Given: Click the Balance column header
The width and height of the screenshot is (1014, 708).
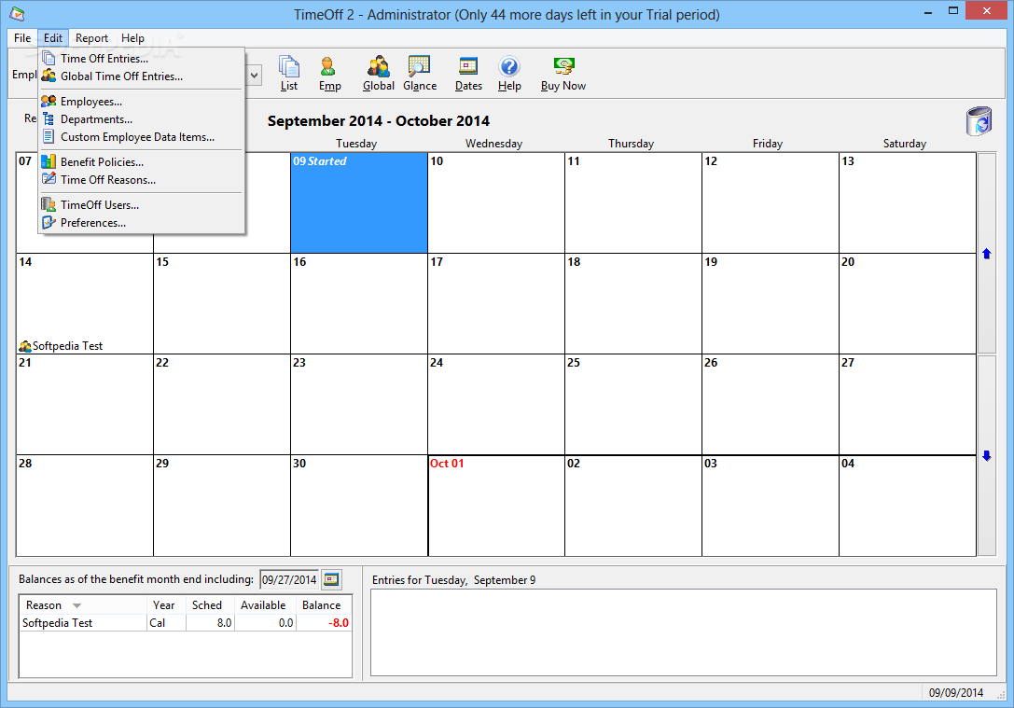Looking at the screenshot, I should coord(324,605).
